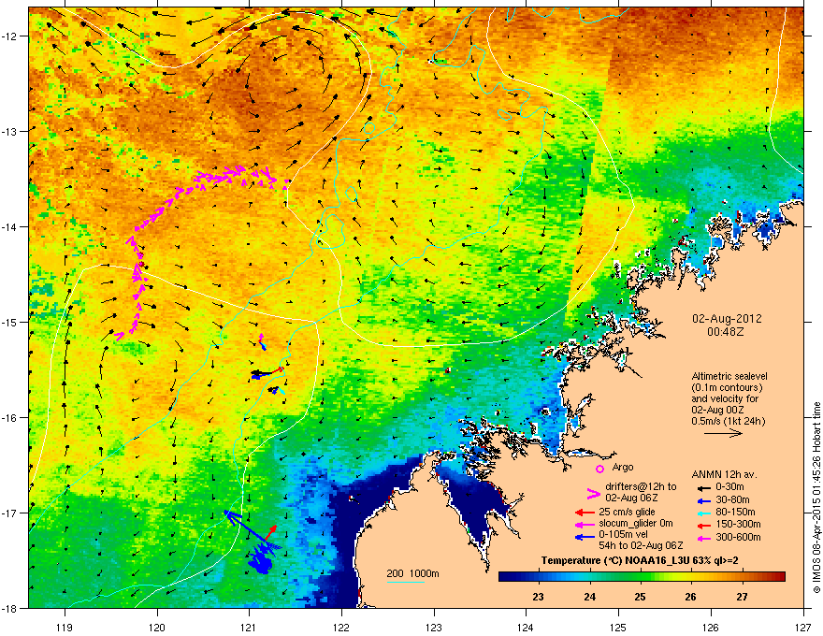Click the red 25 cm/s glide legend arrow
The image size is (823, 636).
click(x=585, y=513)
